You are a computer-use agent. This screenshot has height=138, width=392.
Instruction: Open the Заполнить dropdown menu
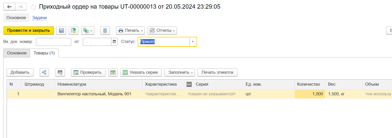tap(179, 72)
